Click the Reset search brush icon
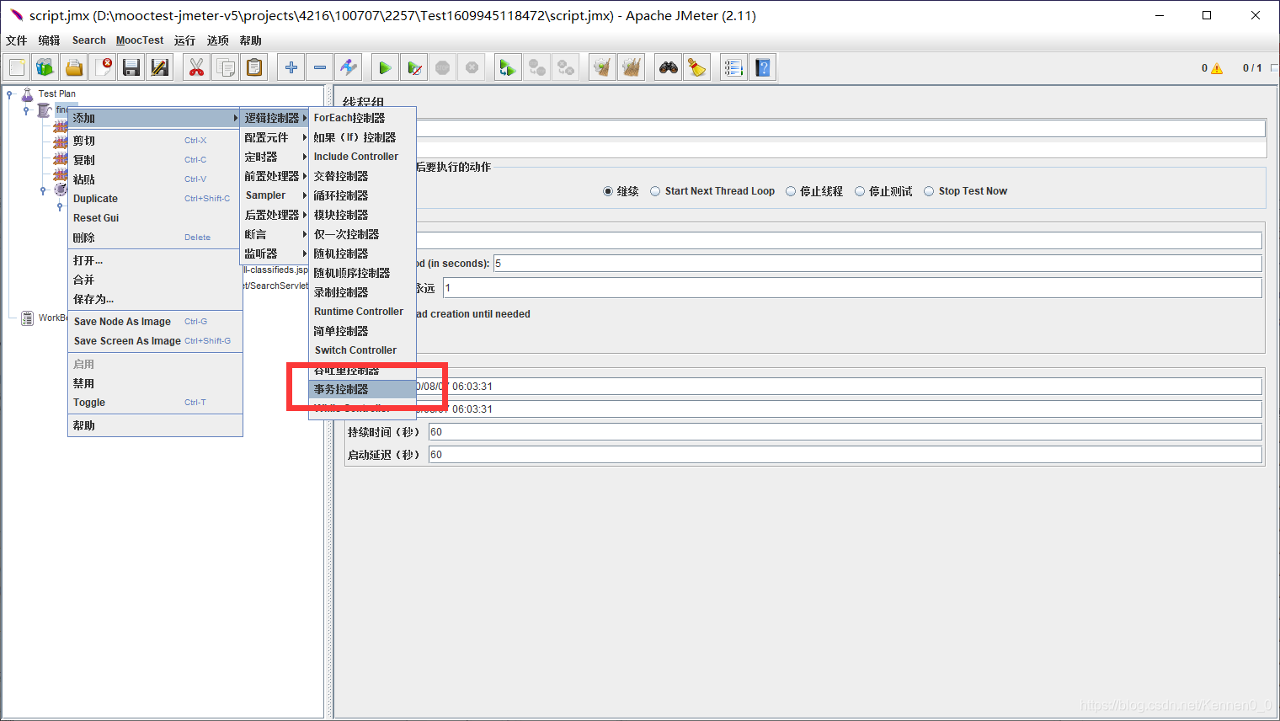The height and width of the screenshot is (721, 1280). pyautogui.click(x=696, y=67)
